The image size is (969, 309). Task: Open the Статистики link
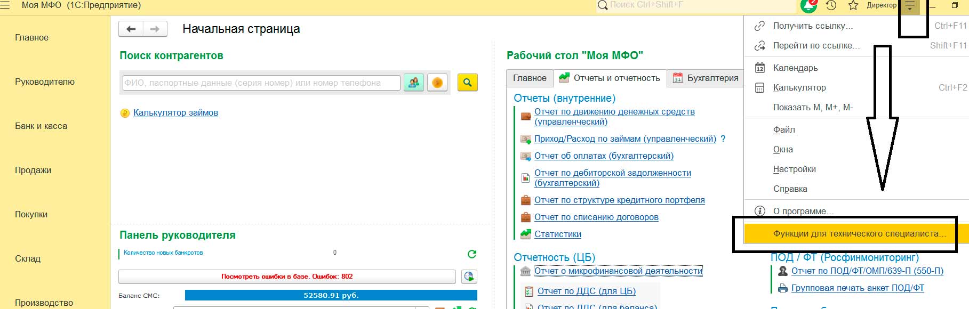pos(558,234)
